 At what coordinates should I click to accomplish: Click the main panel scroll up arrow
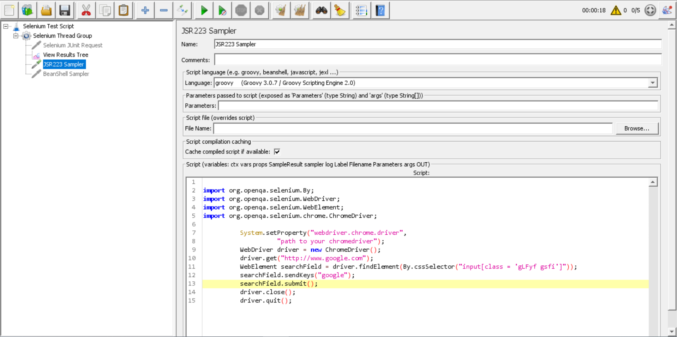tap(672, 25)
